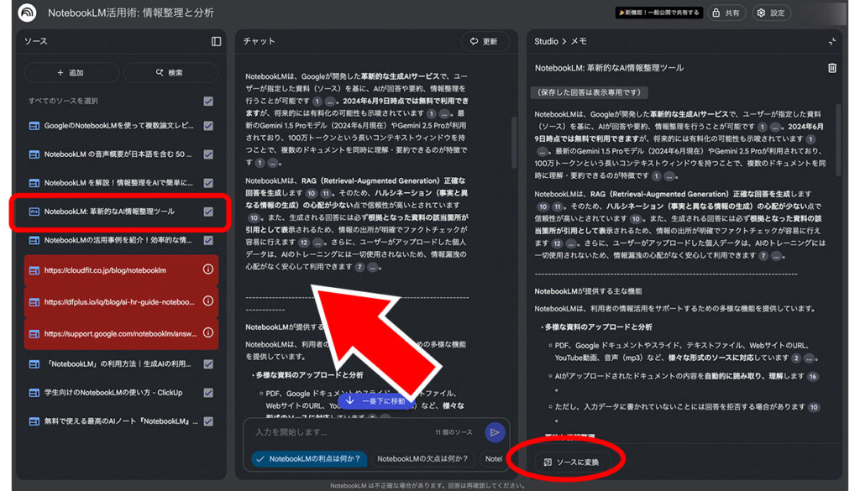Uncheck NotebookLMの活用事例を紹介 source checkbox
The image size is (860, 491).
coord(208,241)
